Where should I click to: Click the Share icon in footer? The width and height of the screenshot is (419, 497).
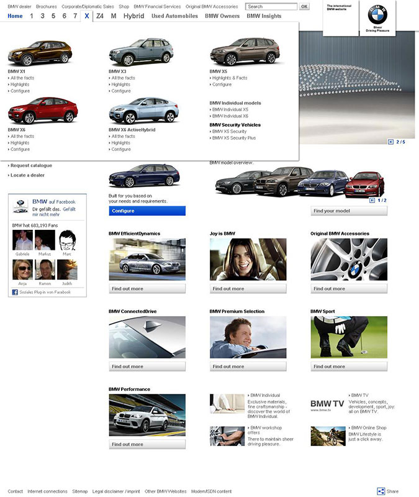(381, 491)
